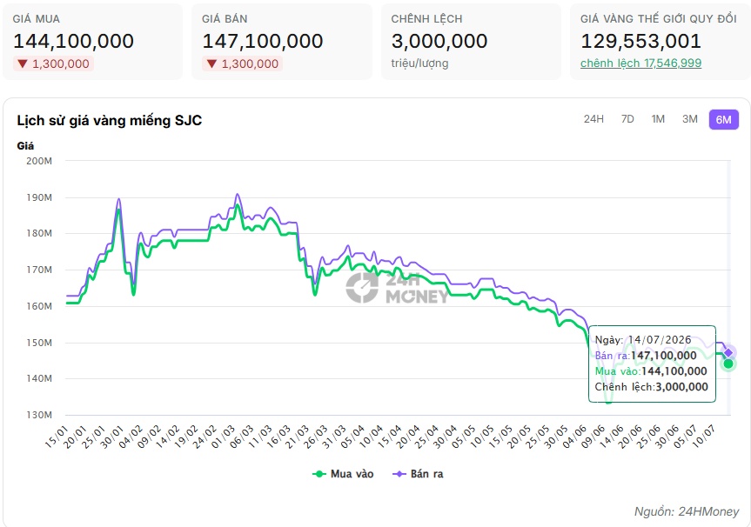Show the 1M price history

(658, 119)
